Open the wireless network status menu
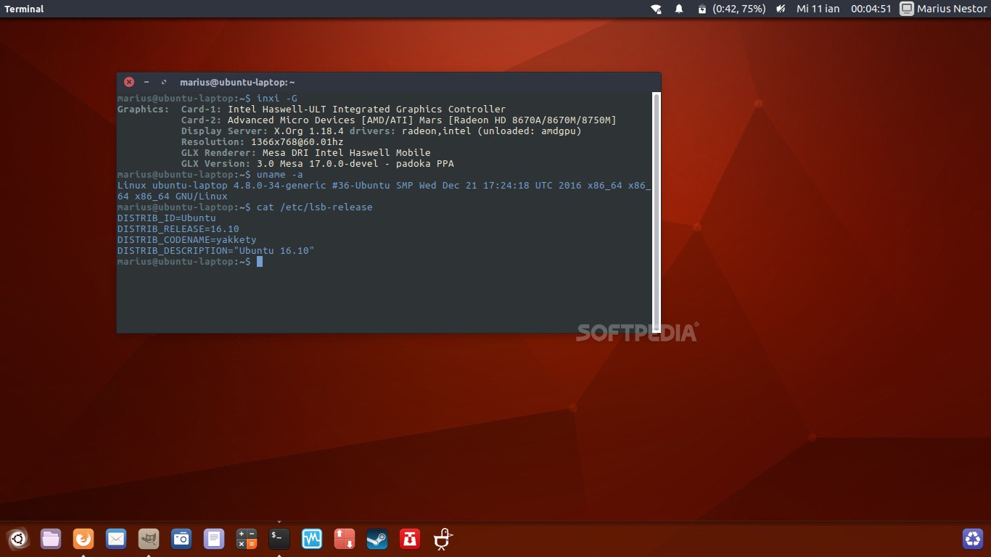 tap(655, 9)
